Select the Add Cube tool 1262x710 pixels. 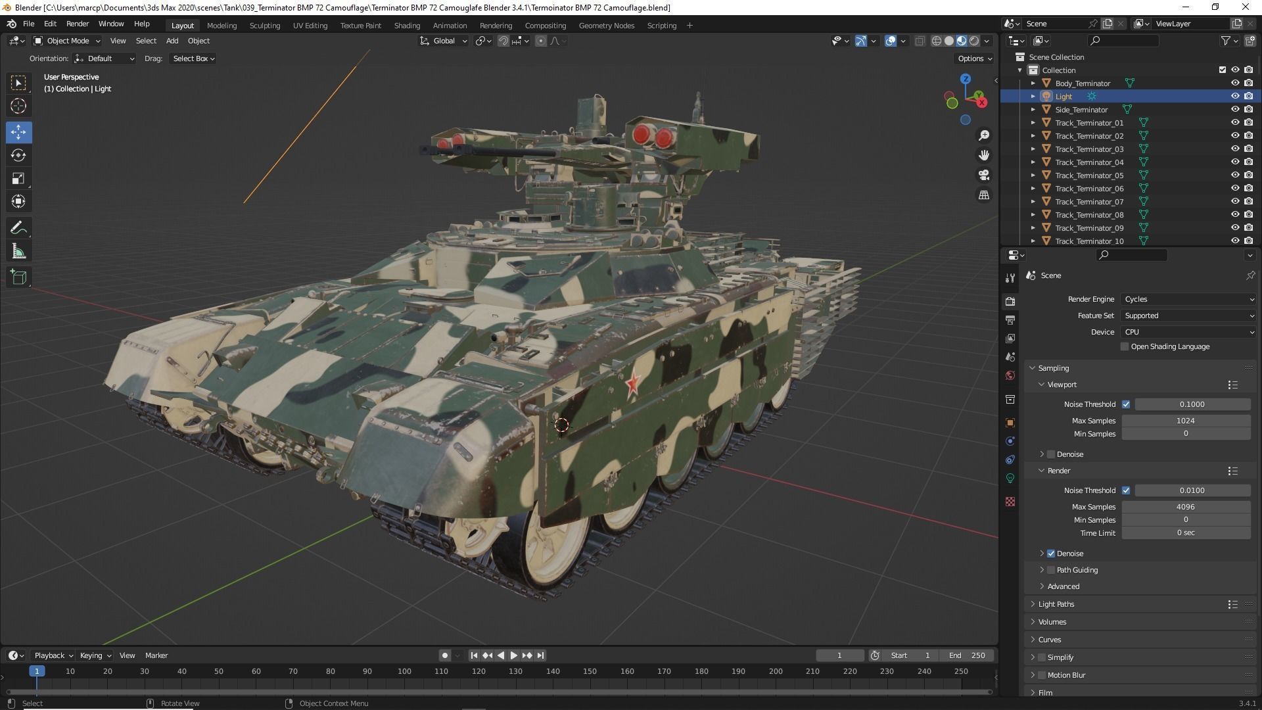(x=18, y=277)
